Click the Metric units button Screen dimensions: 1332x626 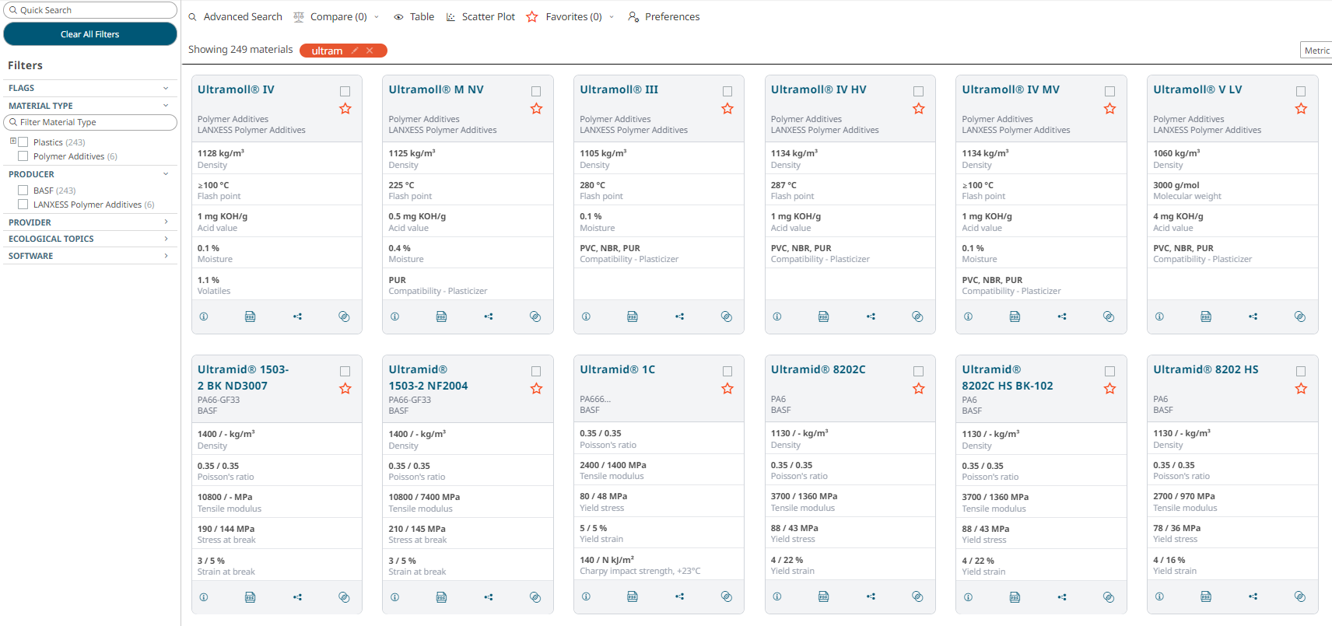pyautogui.click(x=1316, y=51)
